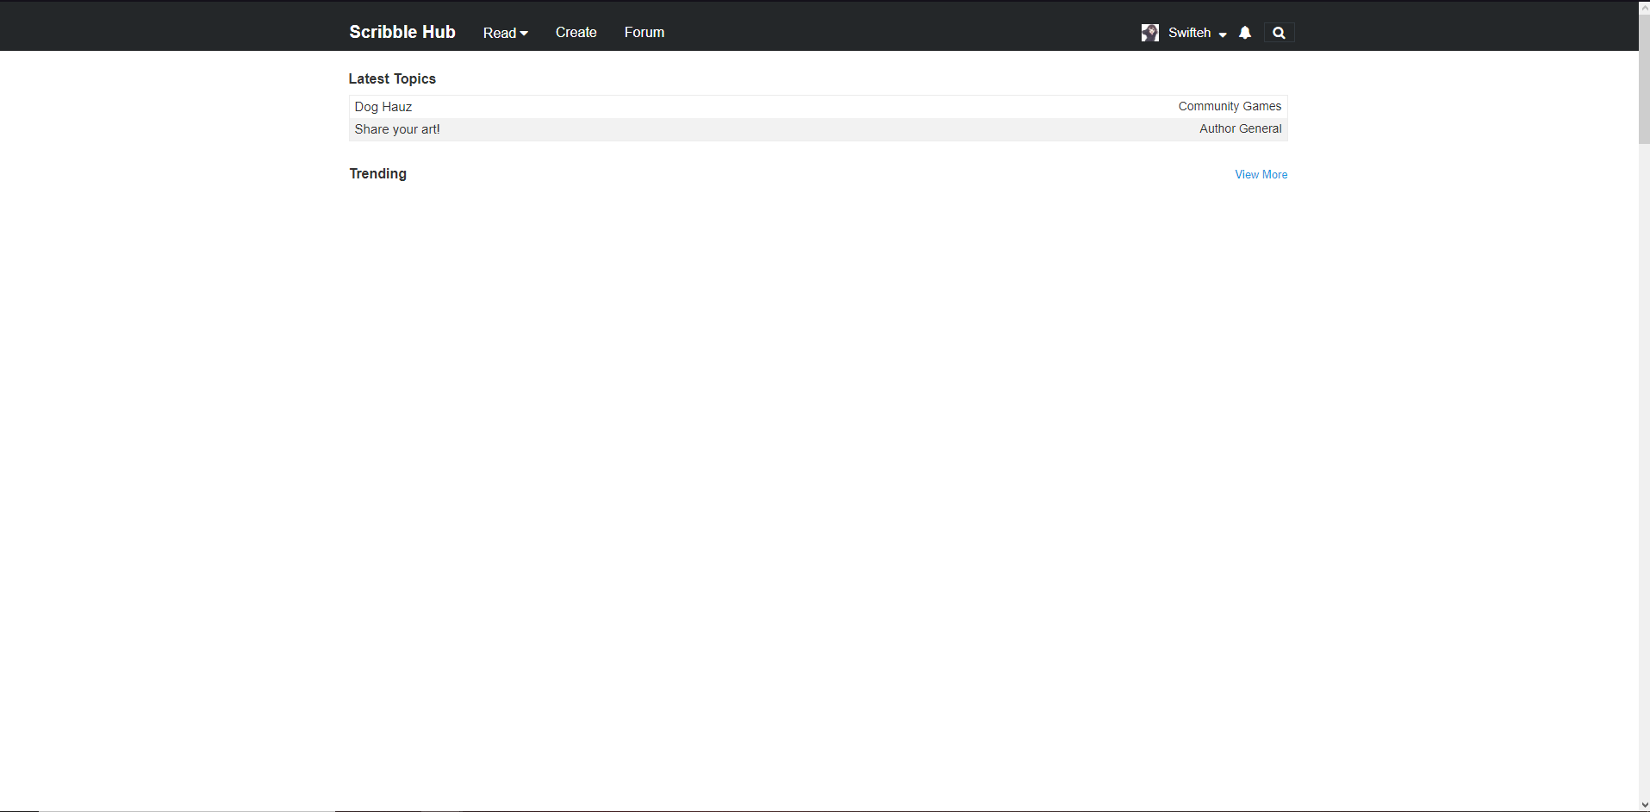Visit the Author General category

(x=1240, y=128)
